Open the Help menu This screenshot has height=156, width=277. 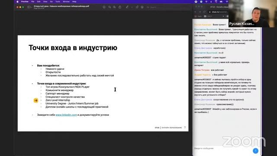[x=74, y=2]
